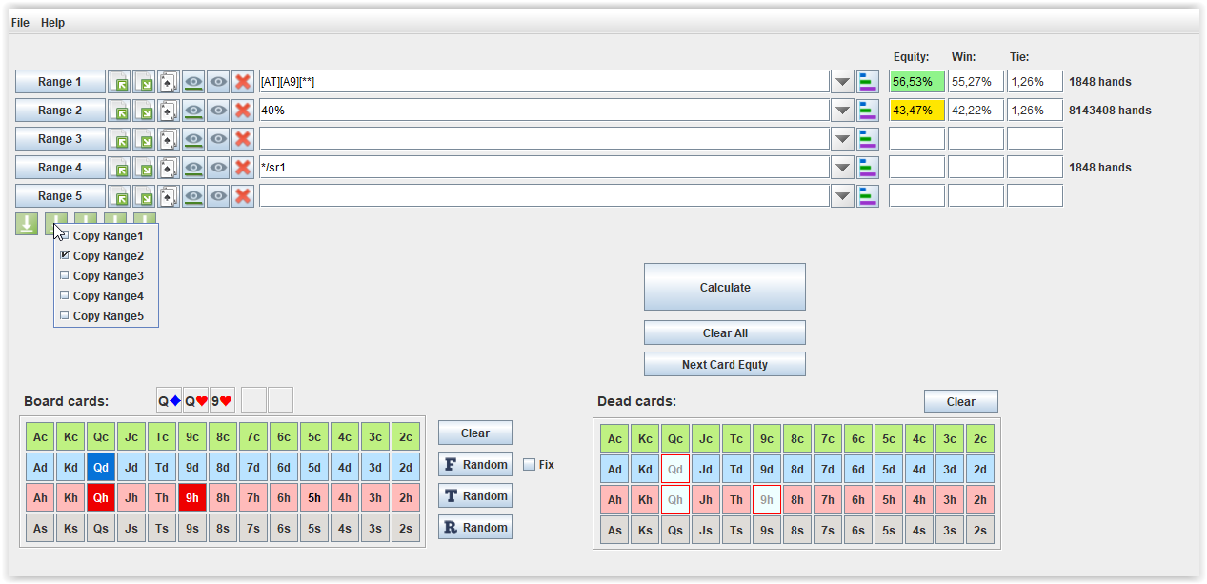This screenshot has height=584, width=1207.
Task: Click the empty Range 3 input field
Action: coord(544,139)
